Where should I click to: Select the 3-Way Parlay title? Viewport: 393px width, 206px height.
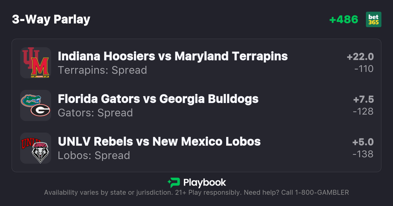(51, 20)
